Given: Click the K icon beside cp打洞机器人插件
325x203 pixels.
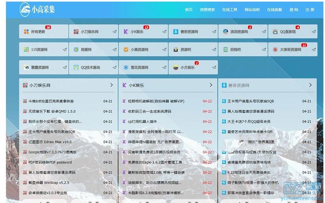Looking at the screenshot, I should click(x=124, y=121).
